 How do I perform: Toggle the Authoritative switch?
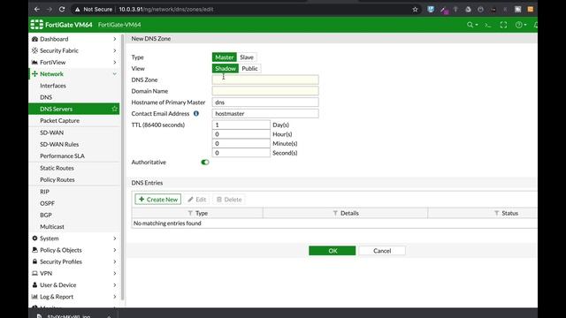[204, 163]
